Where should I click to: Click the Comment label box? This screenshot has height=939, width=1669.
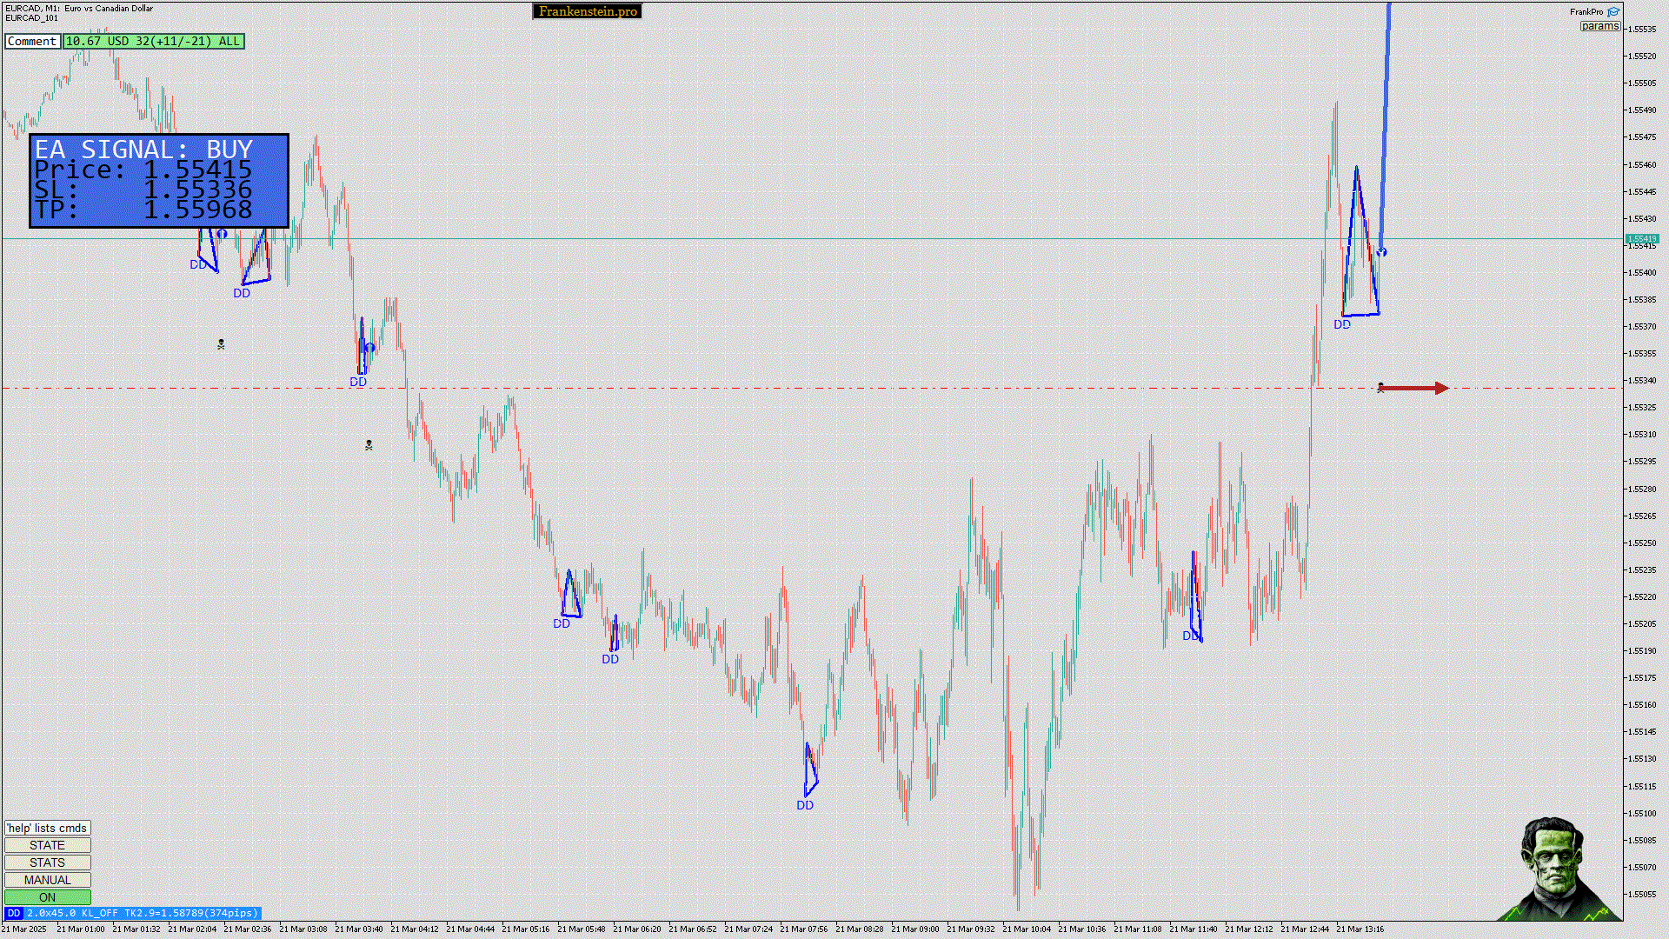[32, 41]
